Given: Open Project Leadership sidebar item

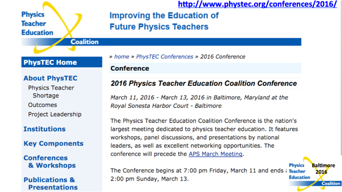Looking at the screenshot, I should tap(55, 114).
